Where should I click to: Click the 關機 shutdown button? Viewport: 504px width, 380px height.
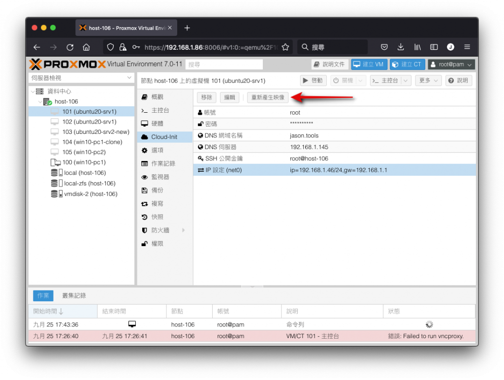point(343,80)
